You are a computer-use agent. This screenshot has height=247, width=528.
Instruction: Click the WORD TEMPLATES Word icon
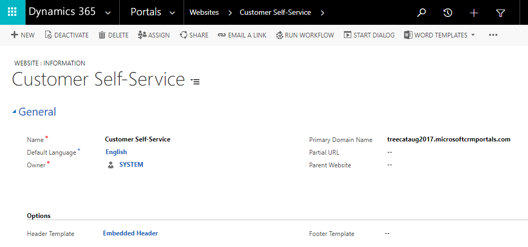click(x=408, y=35)
